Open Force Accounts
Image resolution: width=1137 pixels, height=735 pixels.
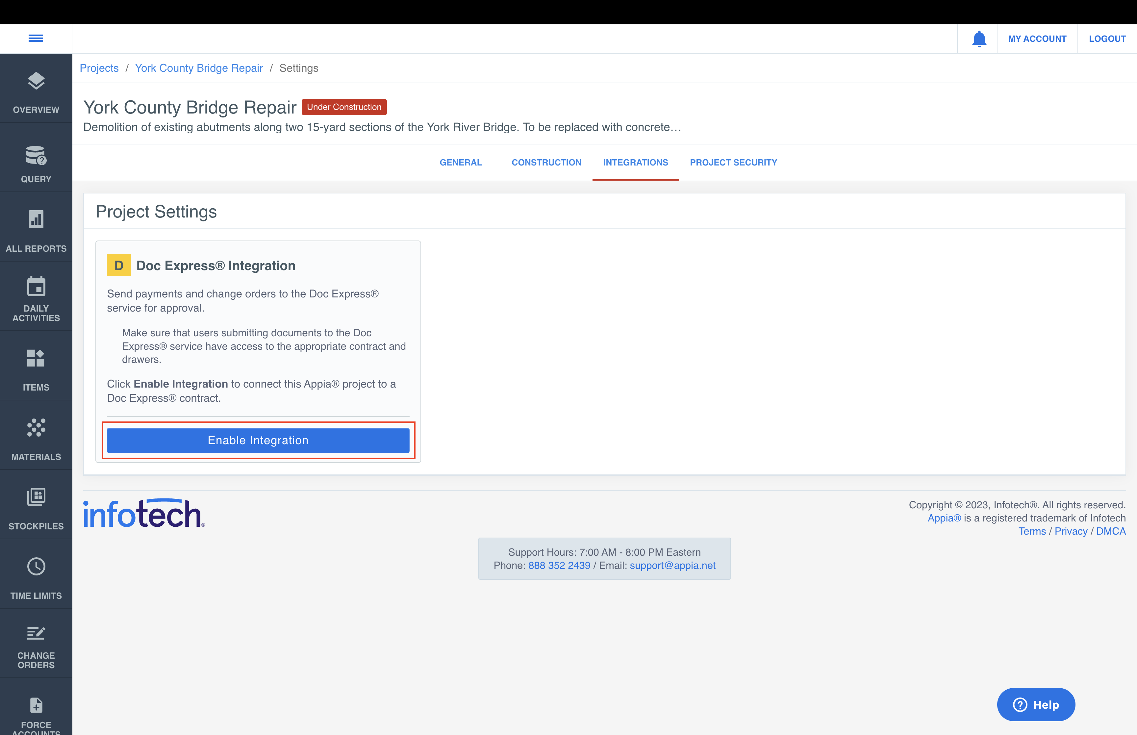coord(36,711)
